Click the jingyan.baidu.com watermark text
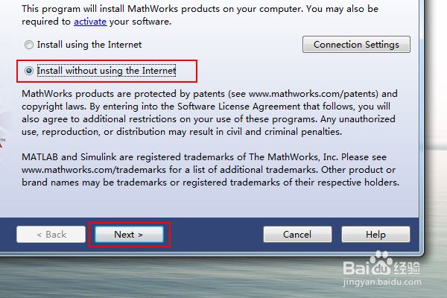 coord(382,282)
